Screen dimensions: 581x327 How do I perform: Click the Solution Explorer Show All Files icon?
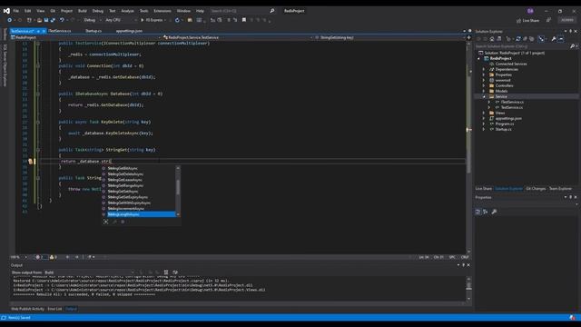point(531,39)
